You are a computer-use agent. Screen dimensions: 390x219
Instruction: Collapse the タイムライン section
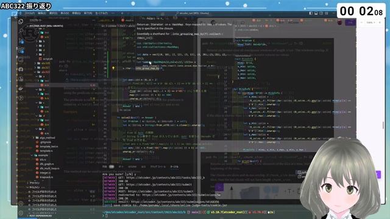(x=34, y=187)
